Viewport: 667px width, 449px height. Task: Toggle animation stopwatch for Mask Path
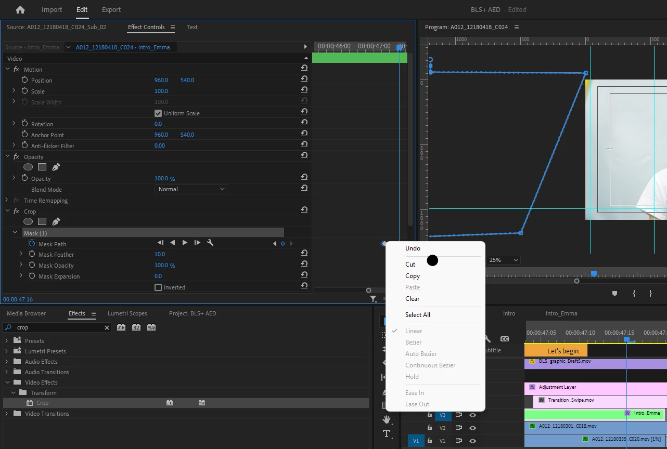[x=32, y=244]
